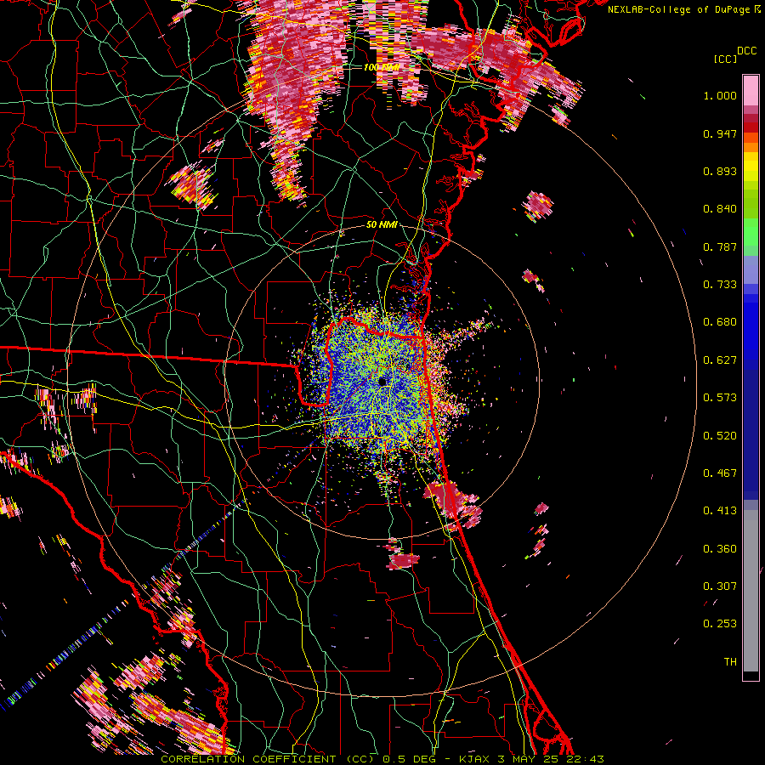
Task: Click the KJAX radar site black dot
Action: 382,382
